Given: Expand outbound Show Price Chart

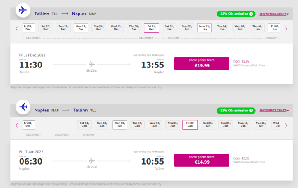Looking at the screenshot, I should pos(274,14).
